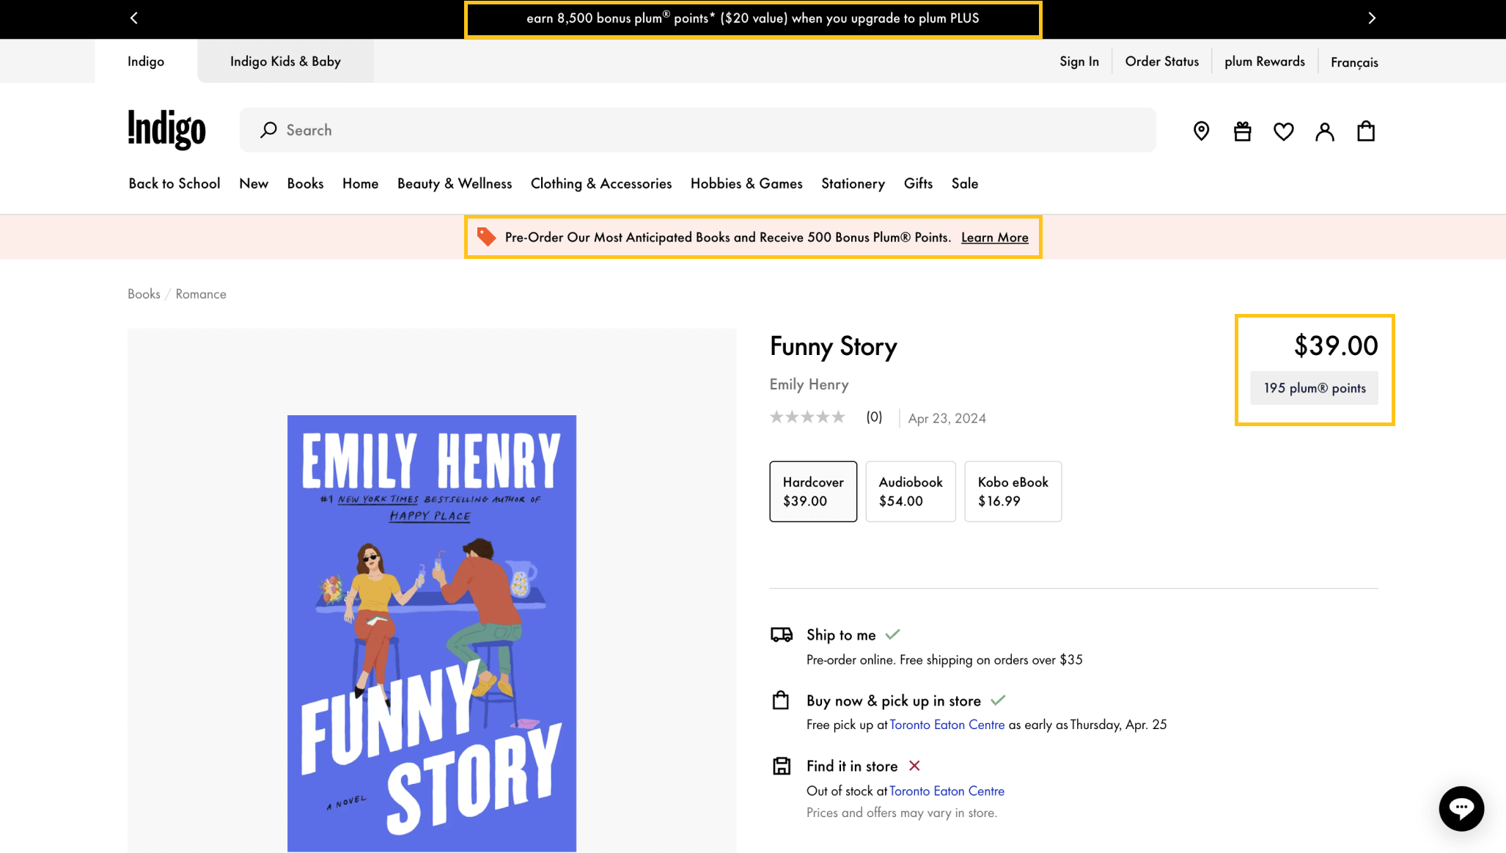Select Kobo eBook $16.99 format option

pos(1013,491)
